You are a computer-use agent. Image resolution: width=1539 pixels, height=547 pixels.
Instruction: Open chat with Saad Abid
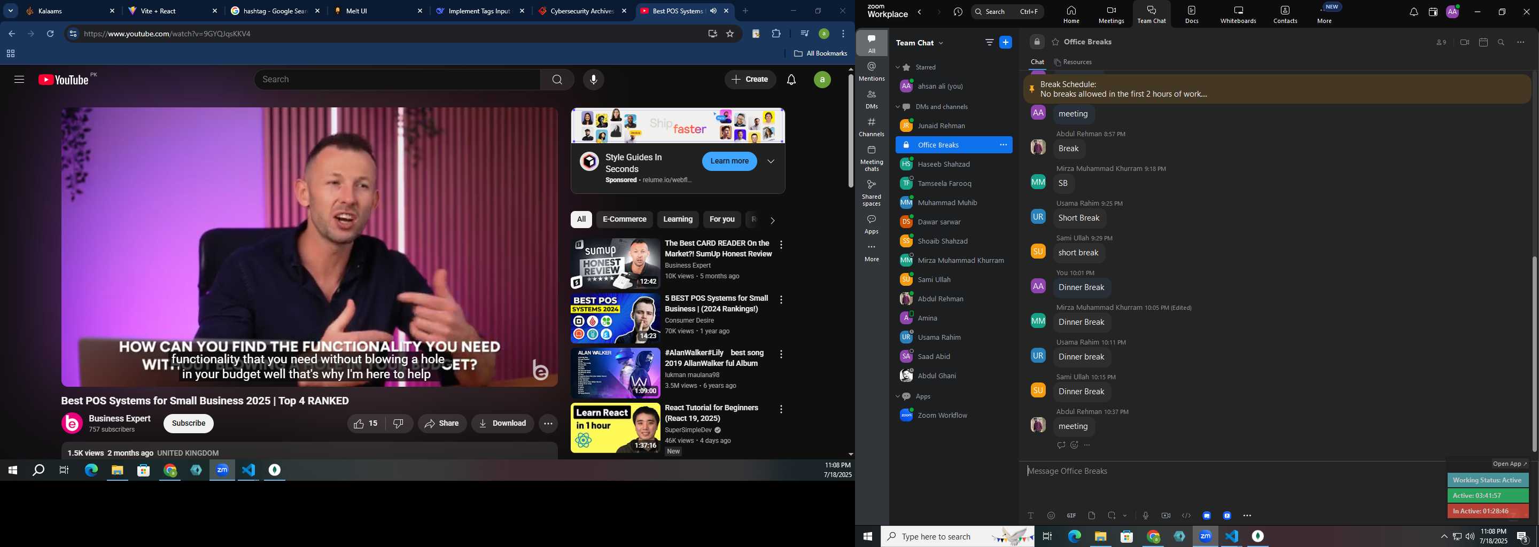point(953,356)
